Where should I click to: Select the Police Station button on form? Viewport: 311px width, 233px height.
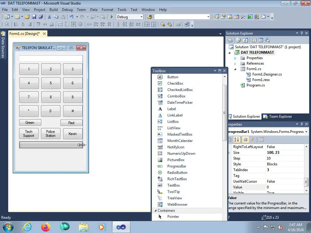point(51,133)
